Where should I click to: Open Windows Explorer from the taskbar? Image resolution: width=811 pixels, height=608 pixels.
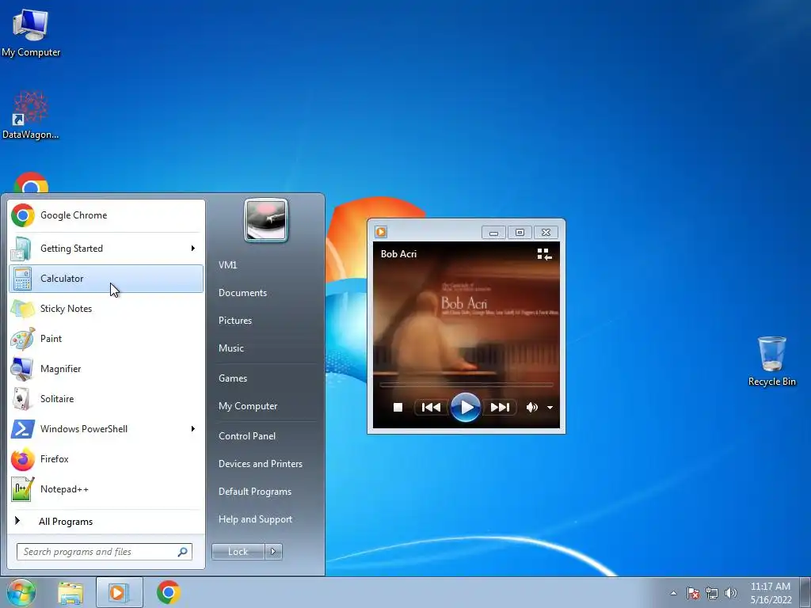tap(70, 592)
